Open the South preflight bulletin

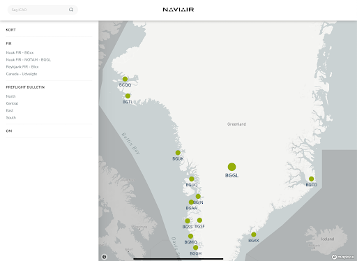[11, 117]
